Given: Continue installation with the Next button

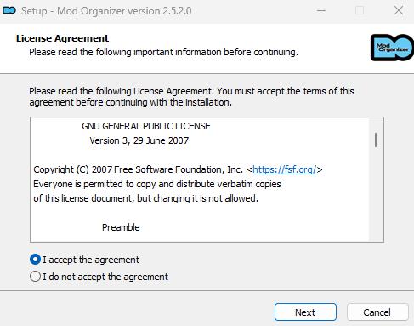Looking at the screenshot, I should 305,312.
